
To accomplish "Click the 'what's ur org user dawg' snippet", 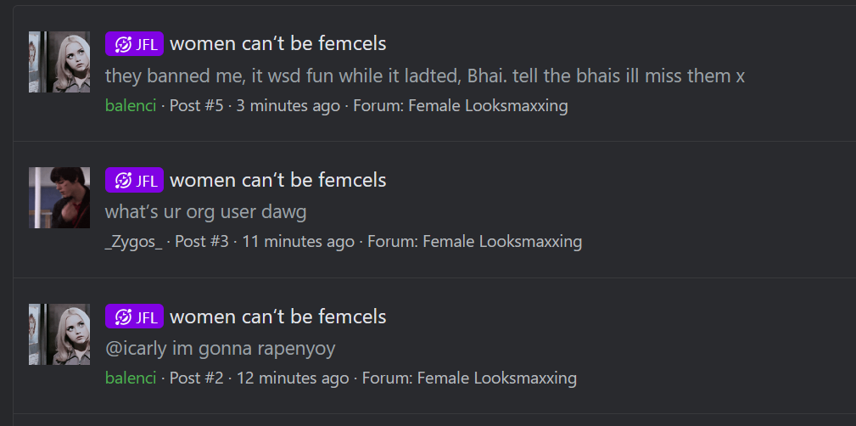I will pyautogui.click(x=206, y=212).
